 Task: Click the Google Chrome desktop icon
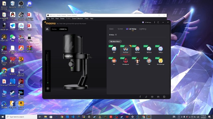[x=4, y=72]
